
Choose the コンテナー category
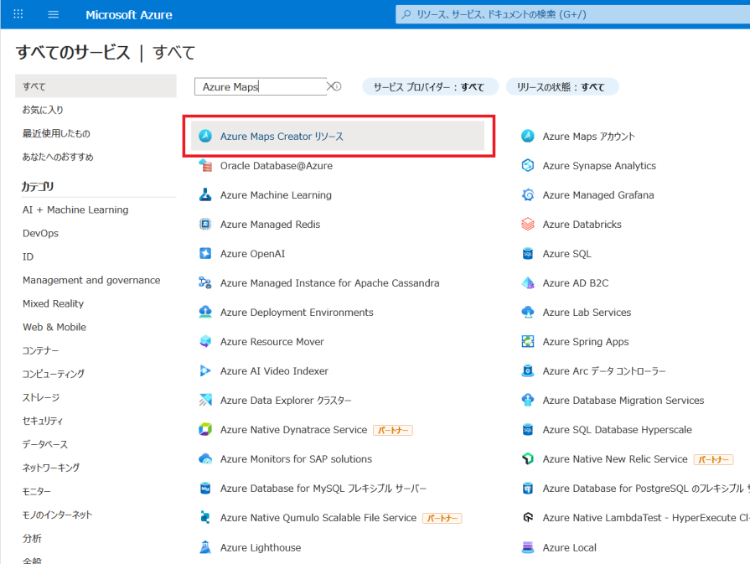41,350
